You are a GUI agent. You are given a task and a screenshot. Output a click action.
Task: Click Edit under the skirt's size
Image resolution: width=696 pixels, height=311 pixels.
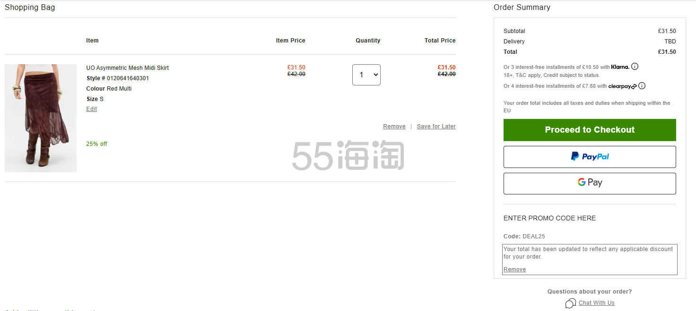[x=91, y=109]
